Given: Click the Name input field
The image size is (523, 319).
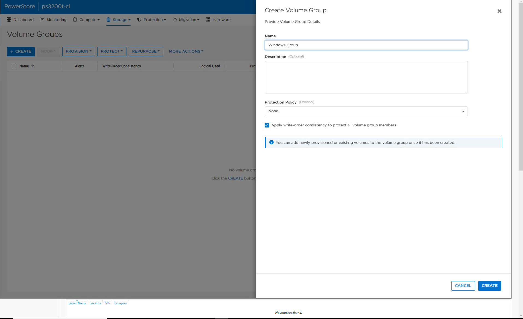Looking at the screenshot, I should click(366, 45).
